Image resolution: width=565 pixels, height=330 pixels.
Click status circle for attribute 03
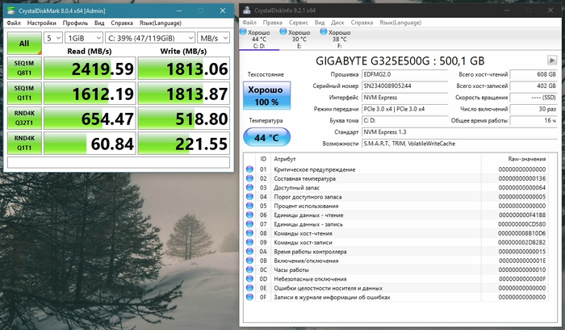tap(249, 187)
